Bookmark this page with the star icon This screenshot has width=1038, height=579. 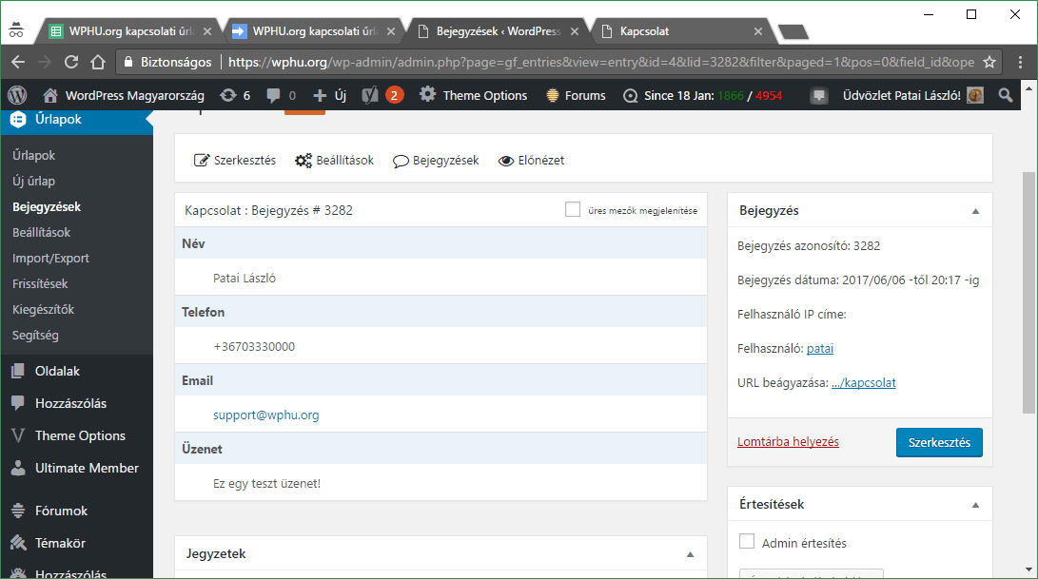click(989, 62)
